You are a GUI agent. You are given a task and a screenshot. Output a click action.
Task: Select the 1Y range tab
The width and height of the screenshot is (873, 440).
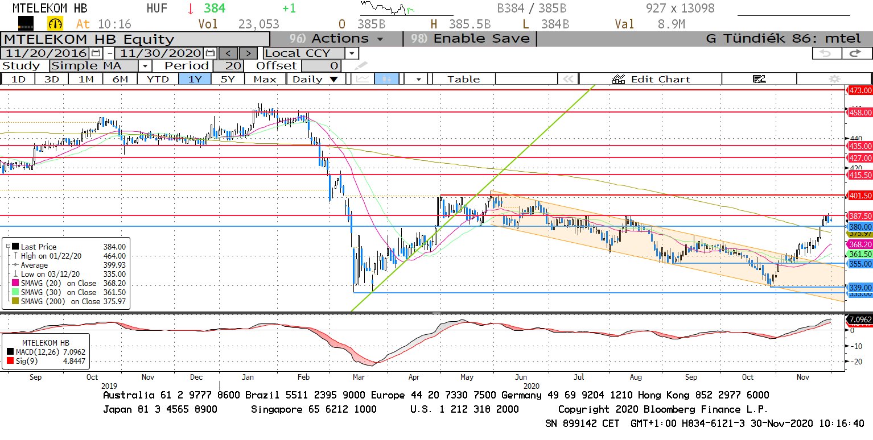(x=195, y=79)
